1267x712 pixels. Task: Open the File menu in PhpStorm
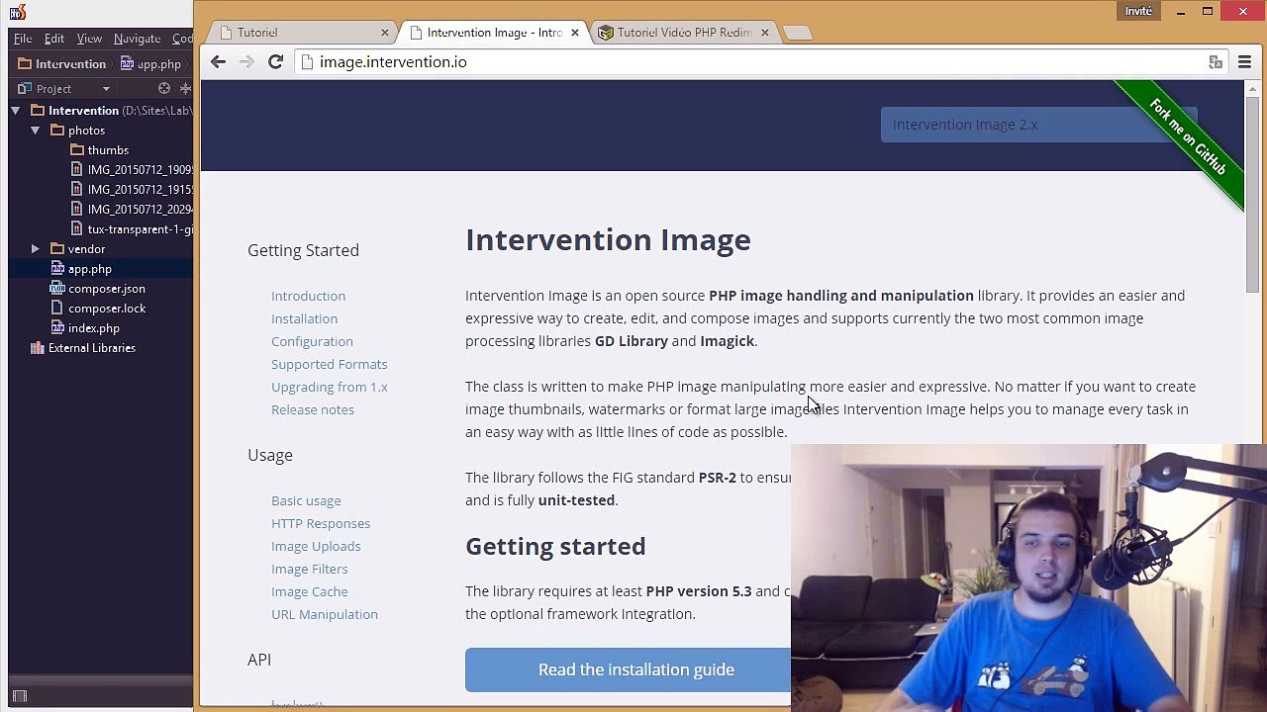23,39
